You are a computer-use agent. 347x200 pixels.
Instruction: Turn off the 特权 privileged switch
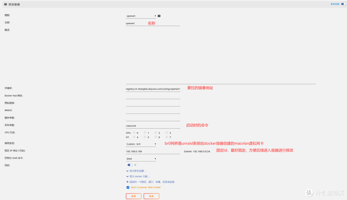tap(130, 165)
